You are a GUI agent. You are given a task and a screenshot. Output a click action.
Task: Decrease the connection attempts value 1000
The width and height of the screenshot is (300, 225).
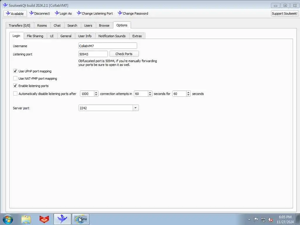(96, 95)
